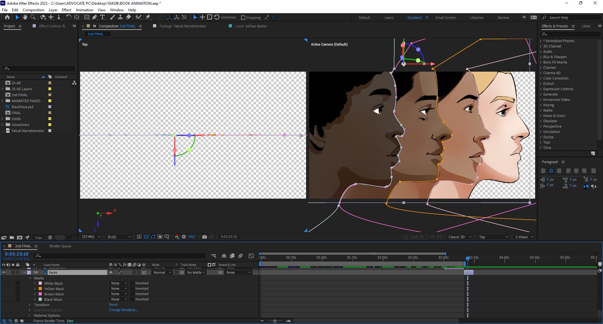Viewport: 603px width, 324px height.
Task: Click Reset under Transform
Action: 113,305
